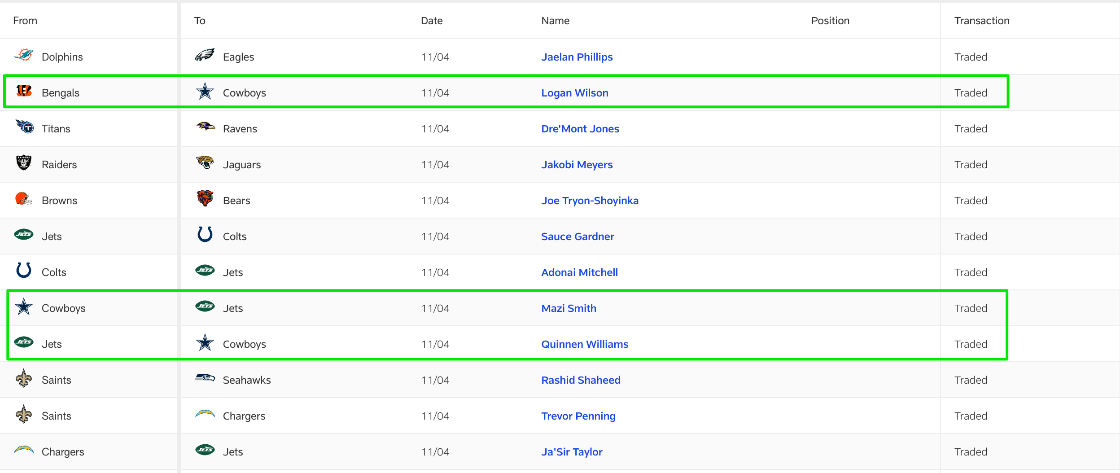Click the Colts horseshoe in Sauce Gardner row
Screen dimensions: 1120x473
tap(205, 234)
